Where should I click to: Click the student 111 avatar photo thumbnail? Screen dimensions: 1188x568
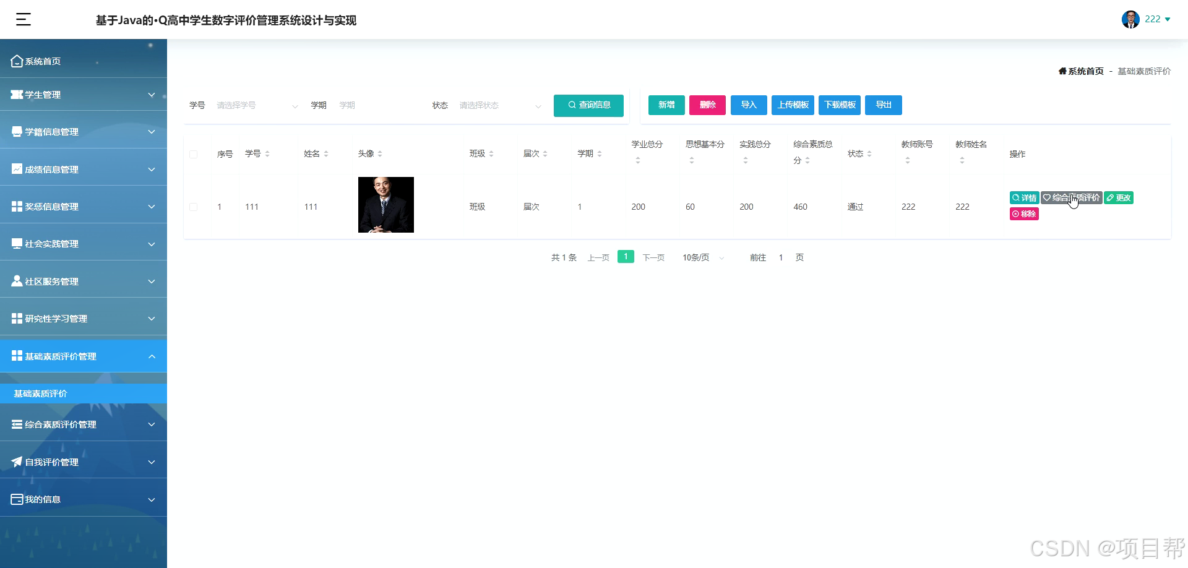point(386,205)
